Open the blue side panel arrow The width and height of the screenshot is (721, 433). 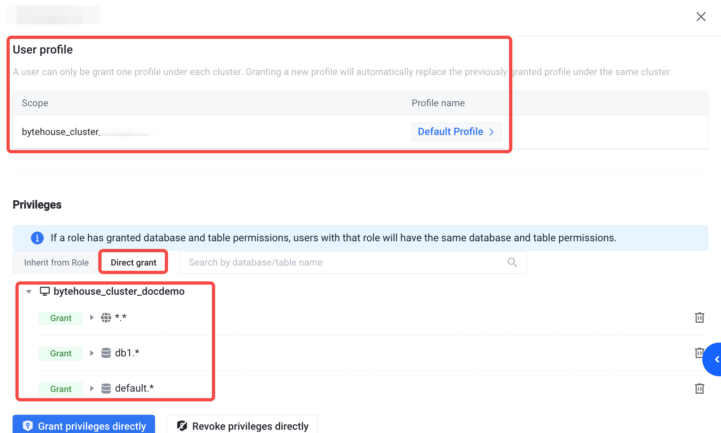(713, 359)
